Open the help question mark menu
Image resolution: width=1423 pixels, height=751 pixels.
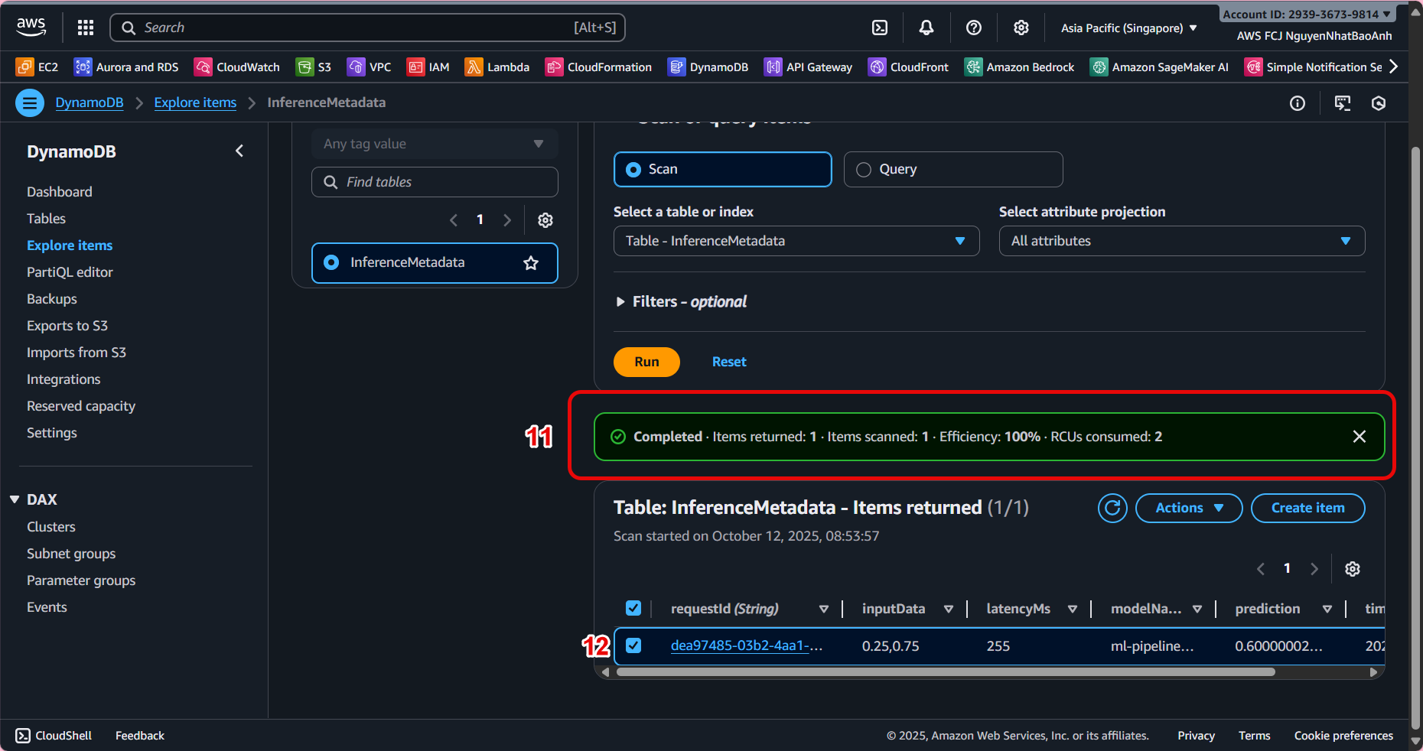974,28
